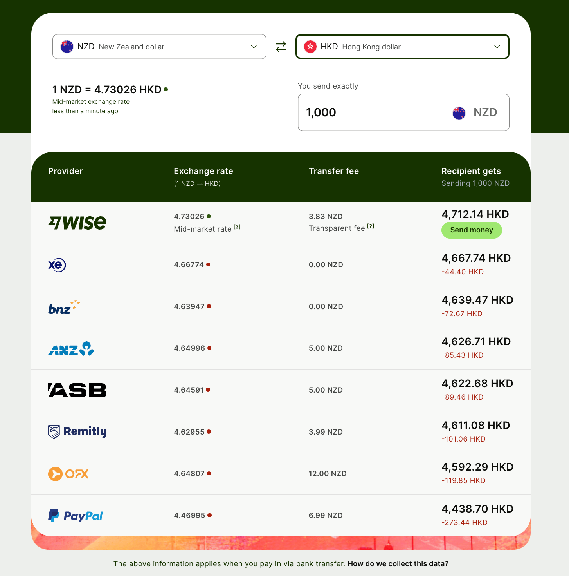This screenshot has height=576, width=569.
Task: Click the 1,000 send amount input field
Action: coord(403,112)
